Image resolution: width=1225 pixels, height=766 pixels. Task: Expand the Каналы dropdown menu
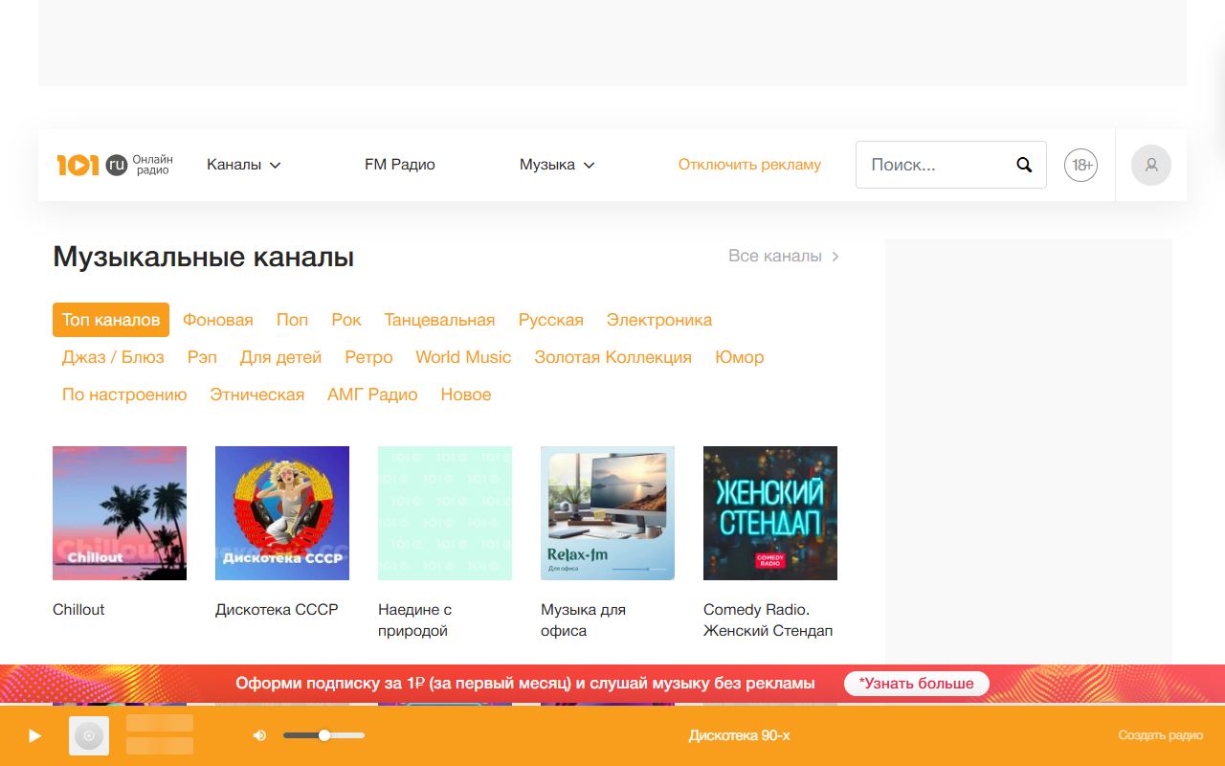pos(244,165)
